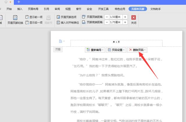
Task: Open the 章节 tab
Action: coord(79,9)
